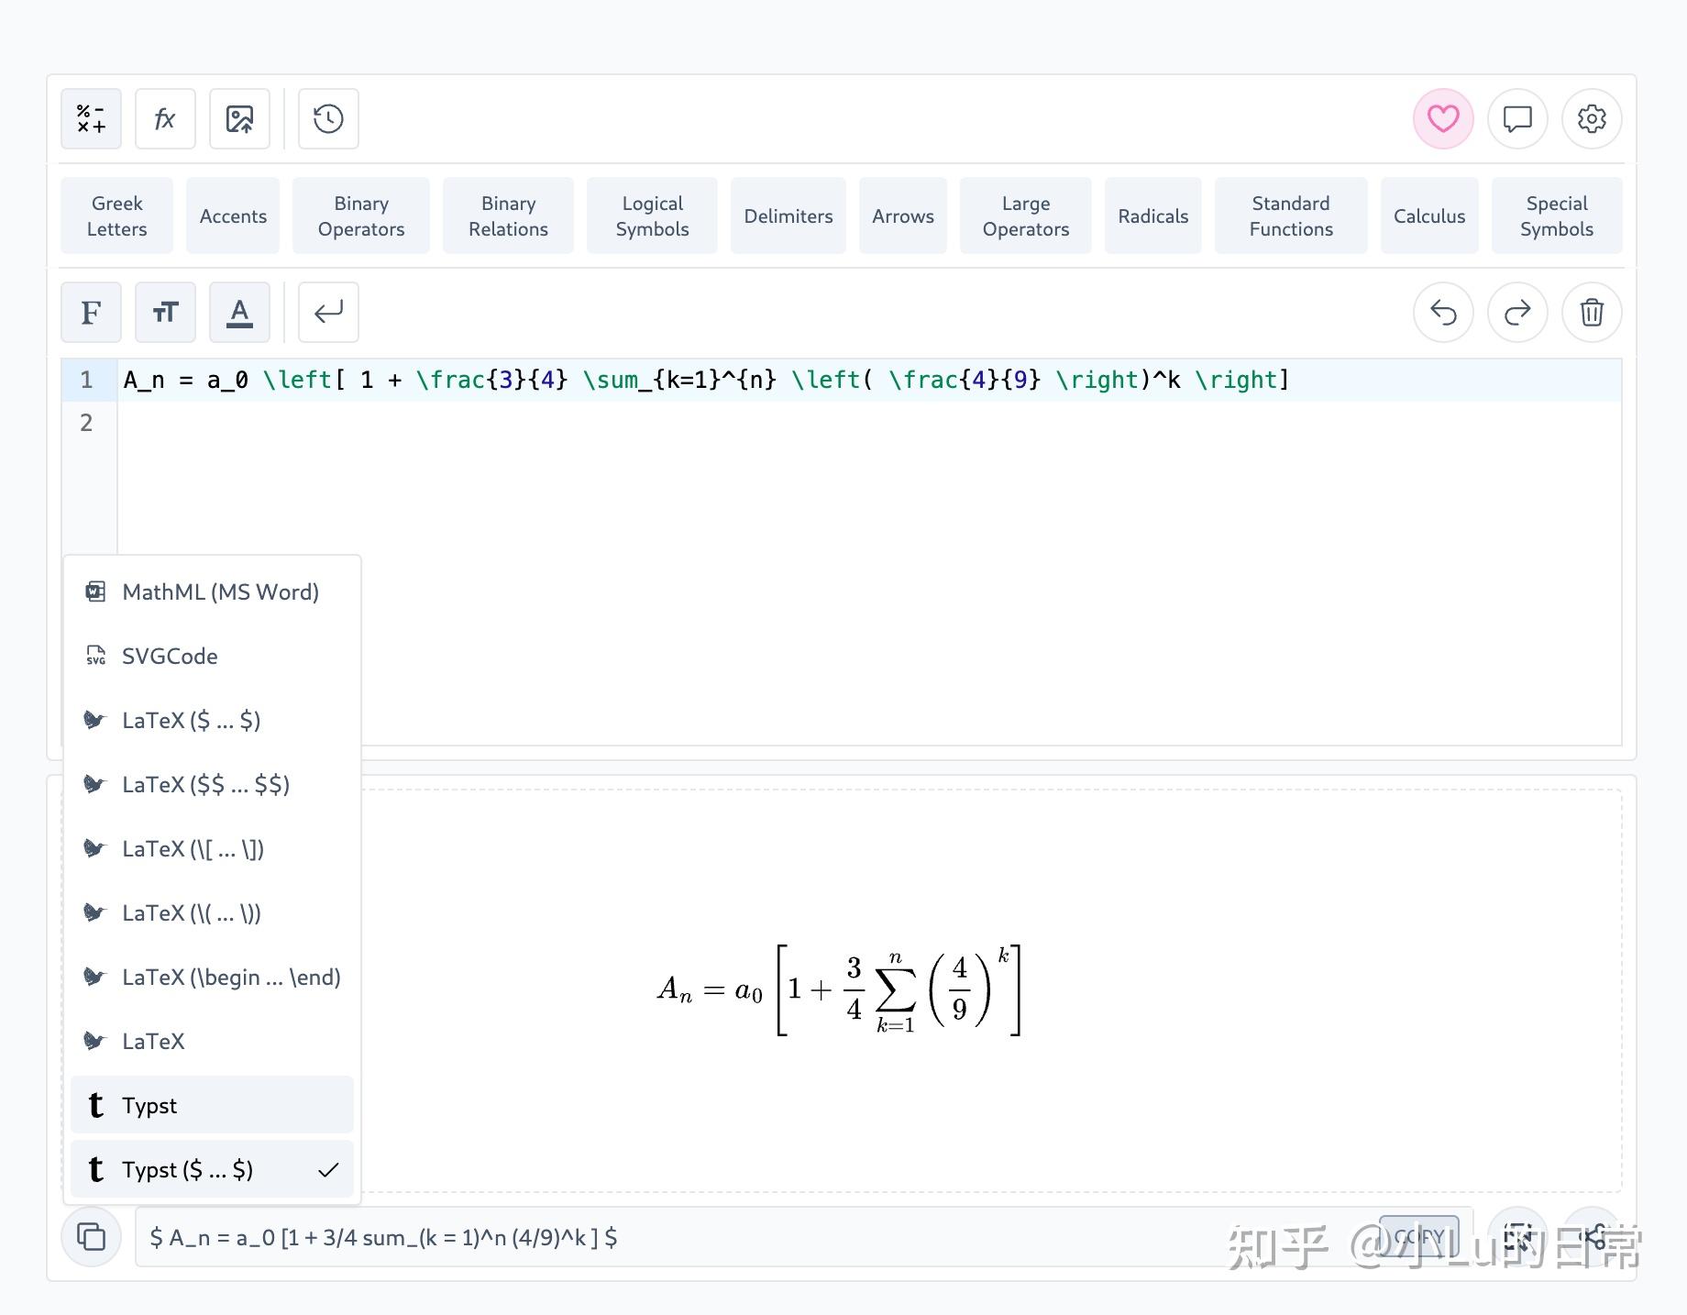Open the text color A button
This screenshot has height=1315, width=1687.
click(x=239, y=313)
